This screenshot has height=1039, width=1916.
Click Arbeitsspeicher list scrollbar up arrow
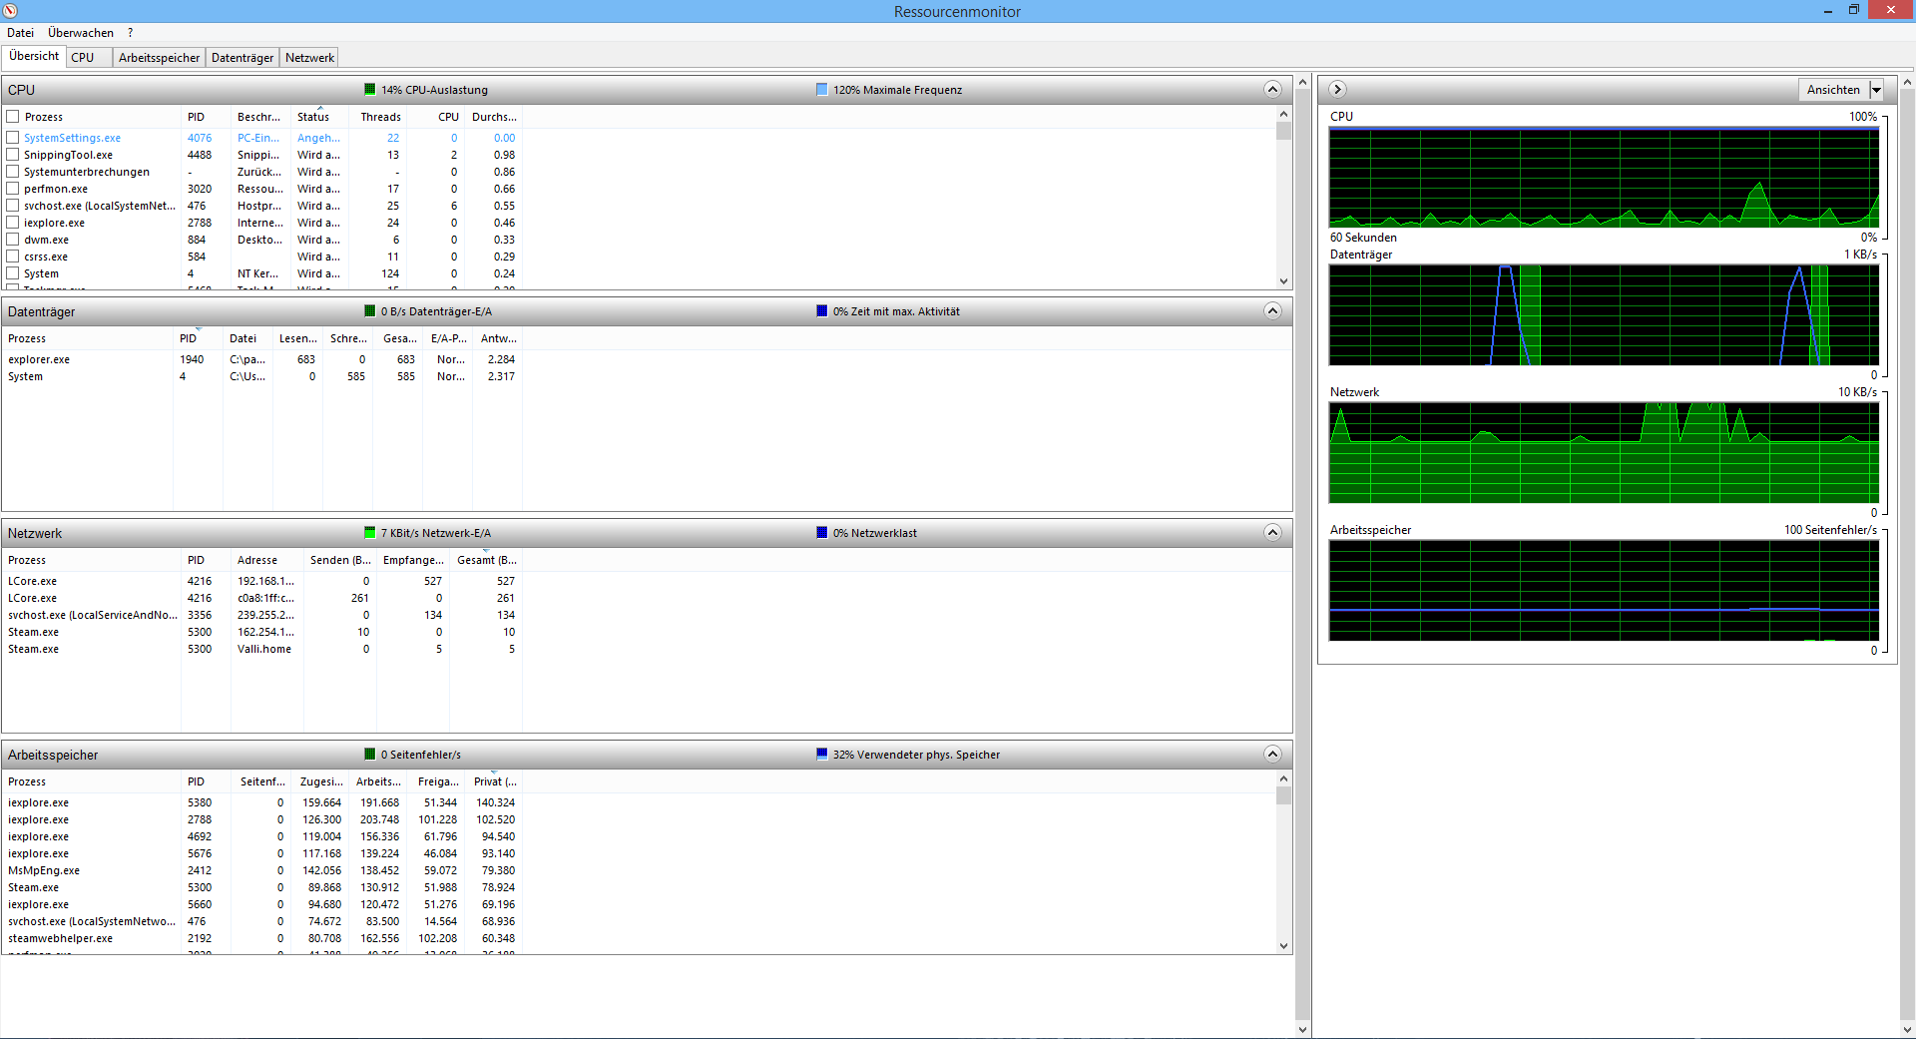(1283, 779)
